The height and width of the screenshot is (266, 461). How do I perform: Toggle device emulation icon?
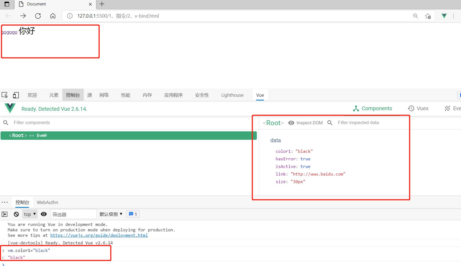(16, 95)
